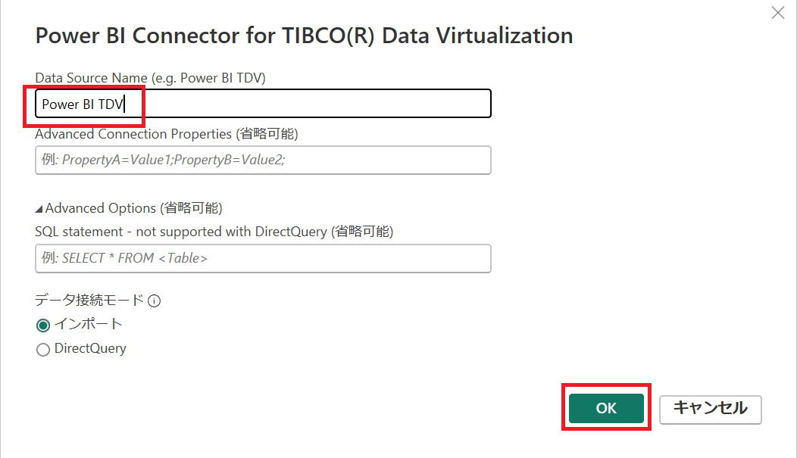This screenshot has width=797, height=458.
Task: Place the cursor in the SQL statement box
Action: pos(263,258)
